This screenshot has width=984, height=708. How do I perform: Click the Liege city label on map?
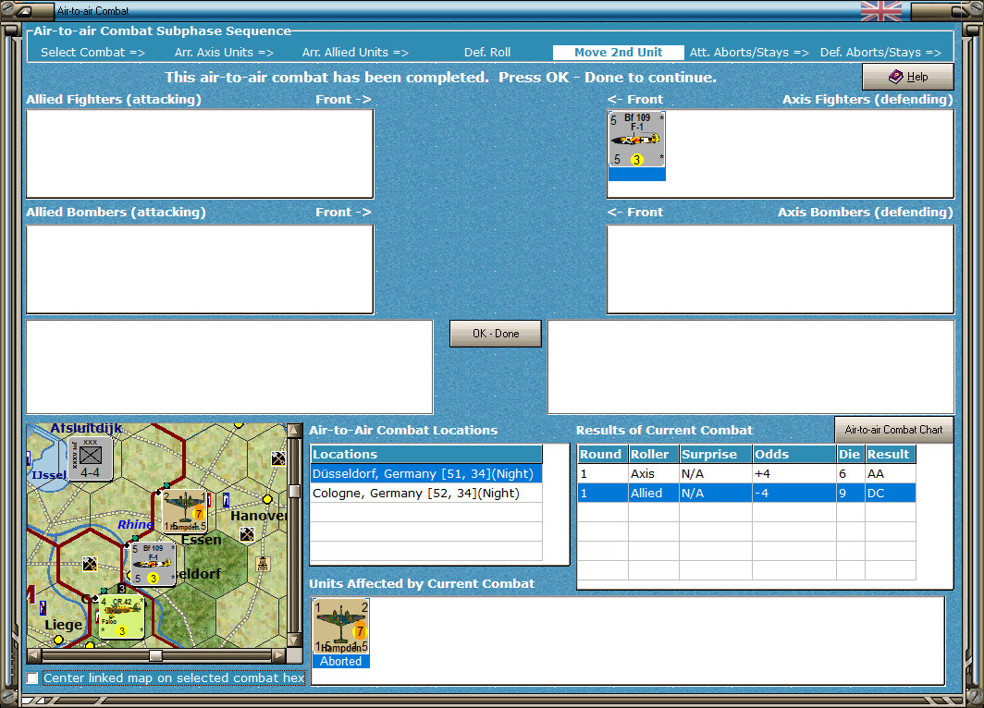(x=64, y=625)
